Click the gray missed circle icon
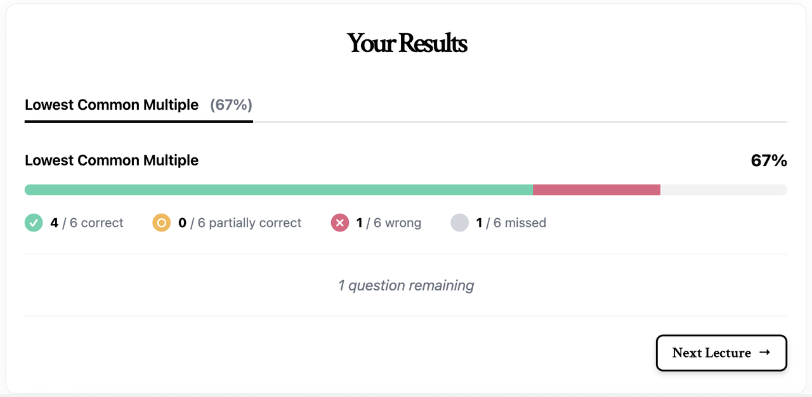The image size is (812, 397). pyautogui.click(x=459, y=223)
